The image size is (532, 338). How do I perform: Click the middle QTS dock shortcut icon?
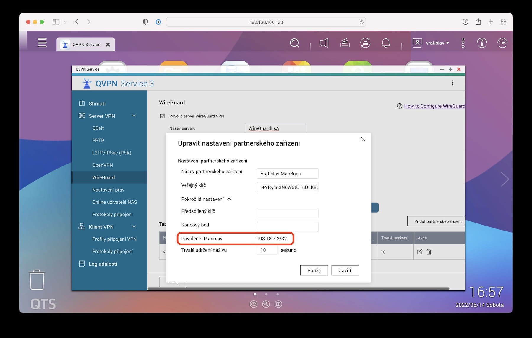pyautogui.click(x=266, y=304)
